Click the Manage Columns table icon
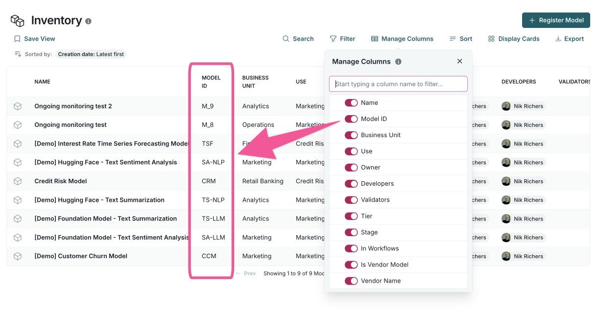The image size is (599, 316). pyautogui.click(x=374, y=39)
